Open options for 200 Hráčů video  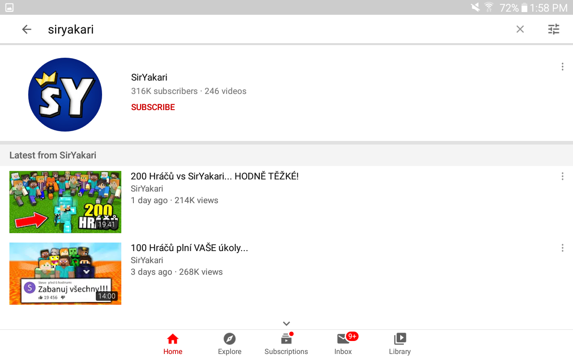tap(562, 176)
